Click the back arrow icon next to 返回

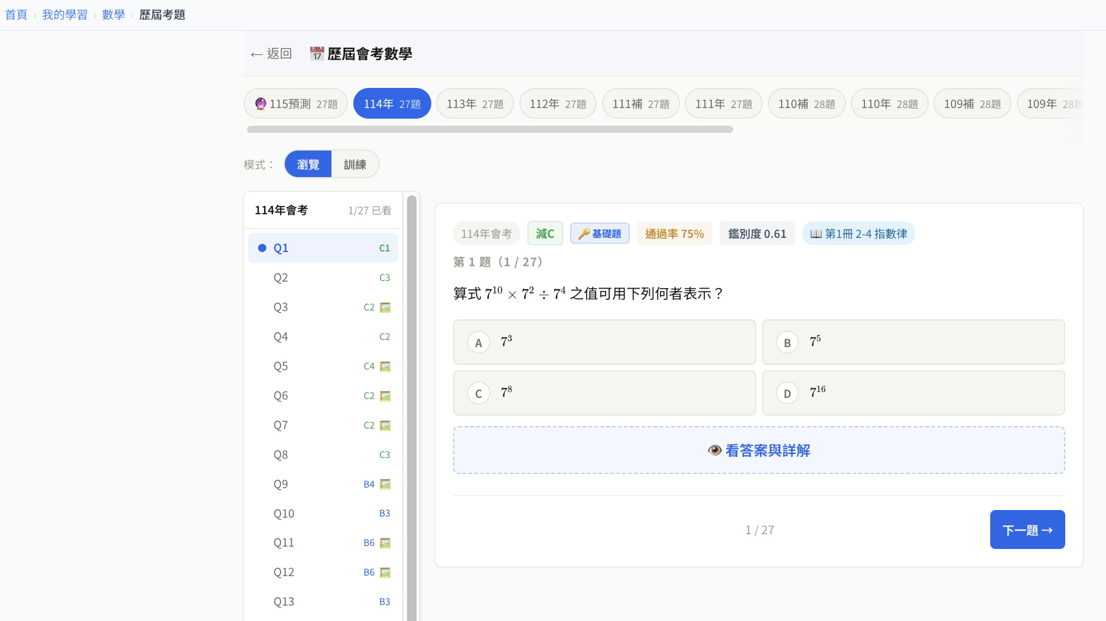pos(256,54)
